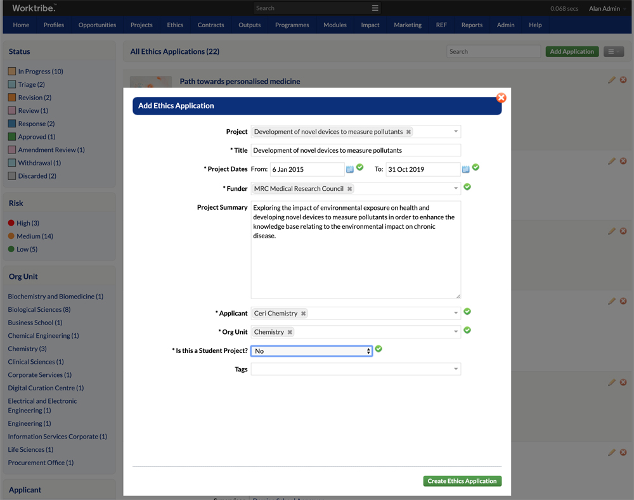
Task: Click the Worktribe logo
Action: (34, 8)
